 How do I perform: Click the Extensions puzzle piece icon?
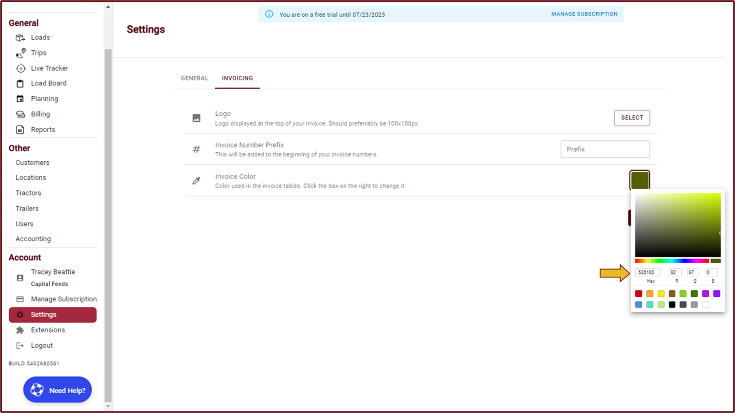(20, 330)
